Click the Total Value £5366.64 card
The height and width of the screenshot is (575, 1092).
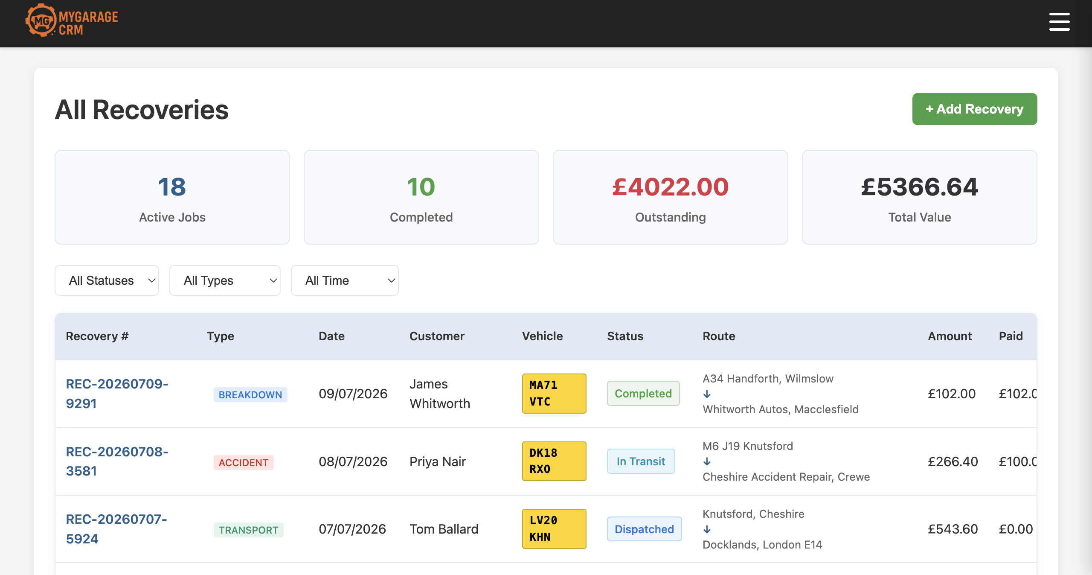[x=920, y=197]
